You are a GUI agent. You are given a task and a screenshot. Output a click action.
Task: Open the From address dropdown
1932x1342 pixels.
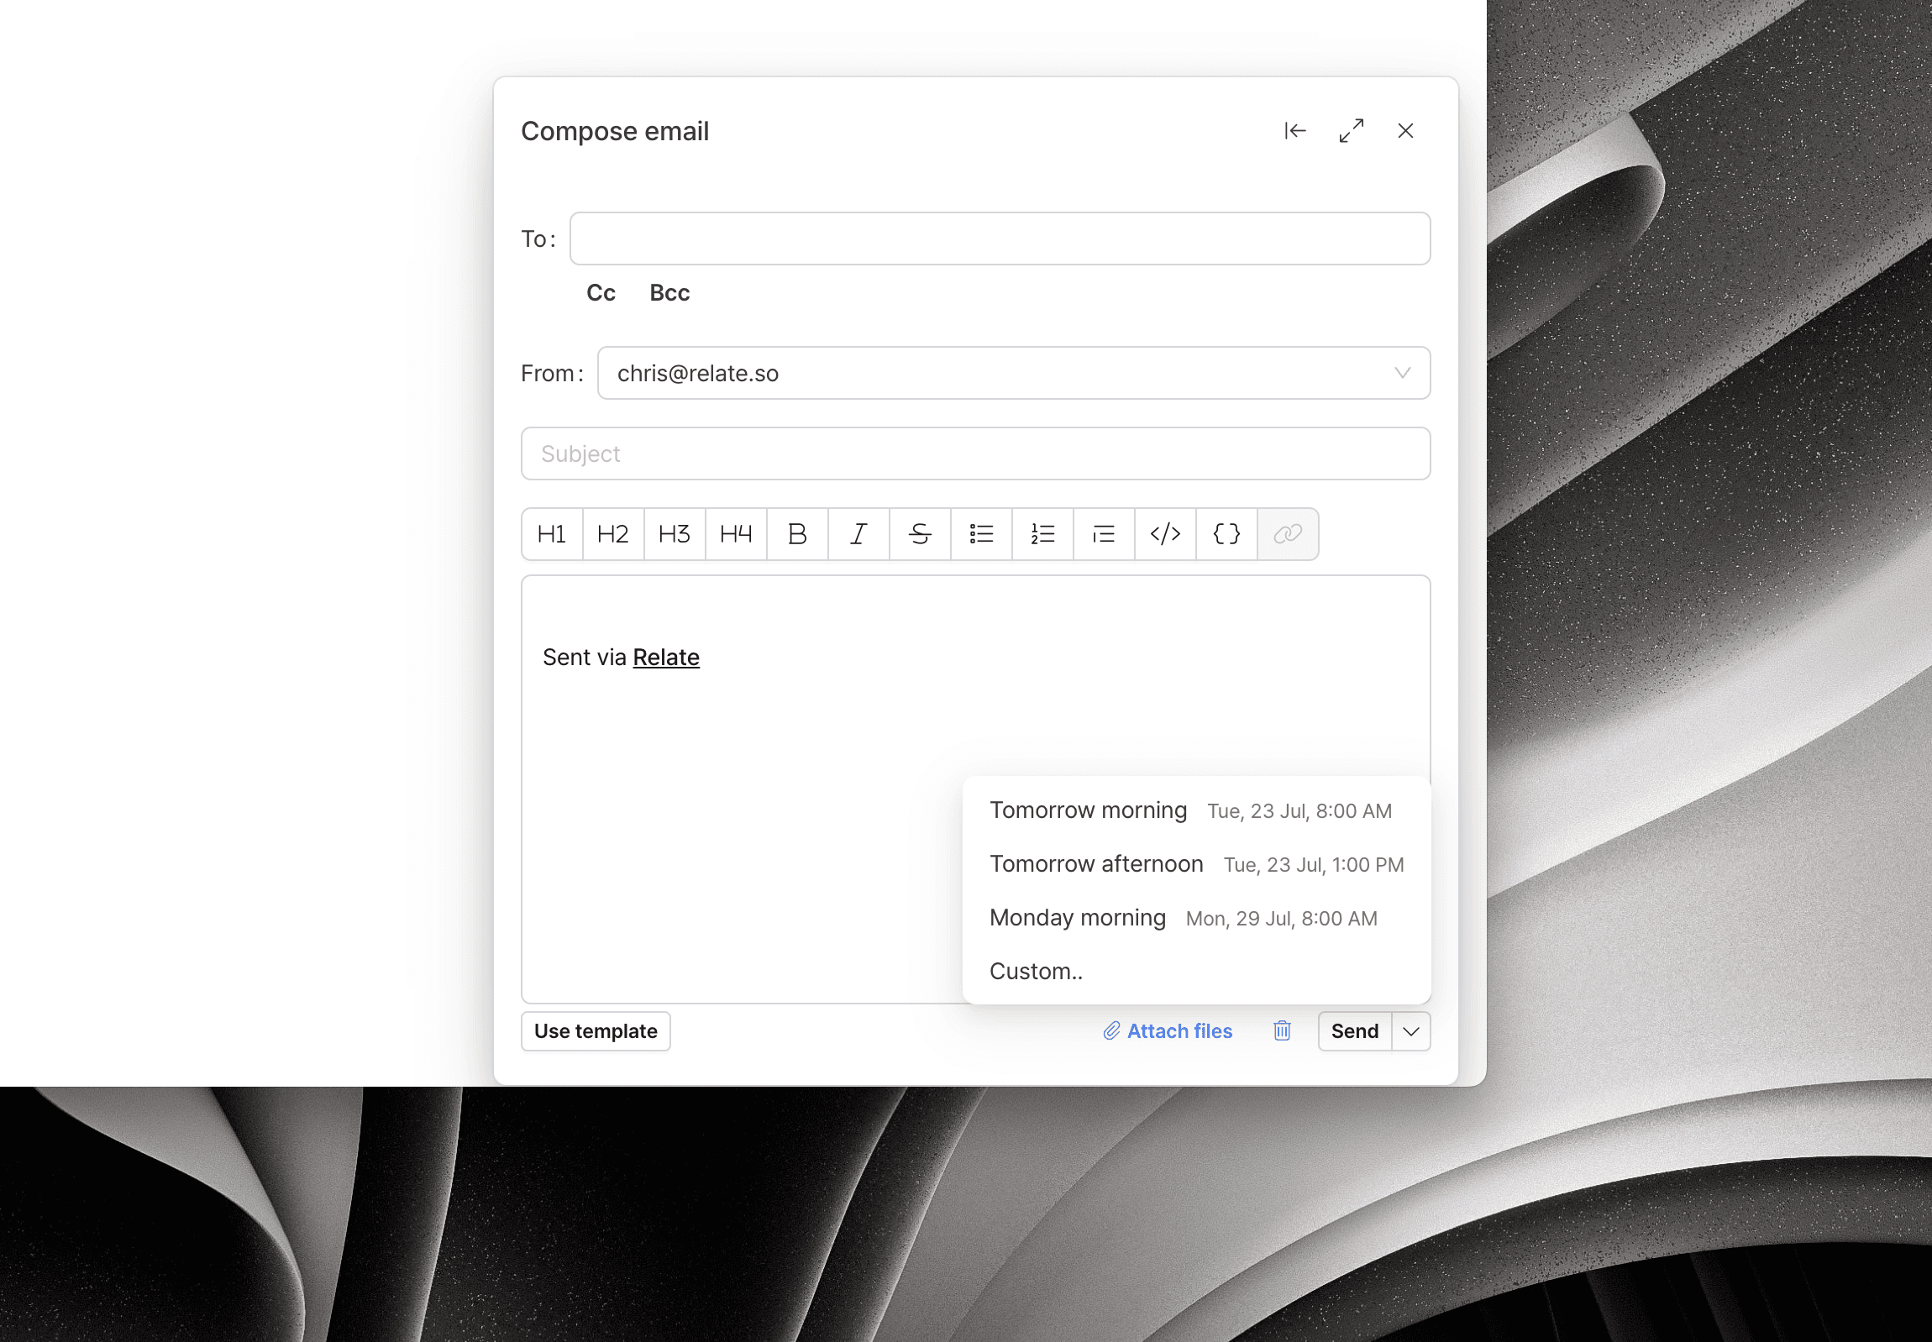point(1013,374)
